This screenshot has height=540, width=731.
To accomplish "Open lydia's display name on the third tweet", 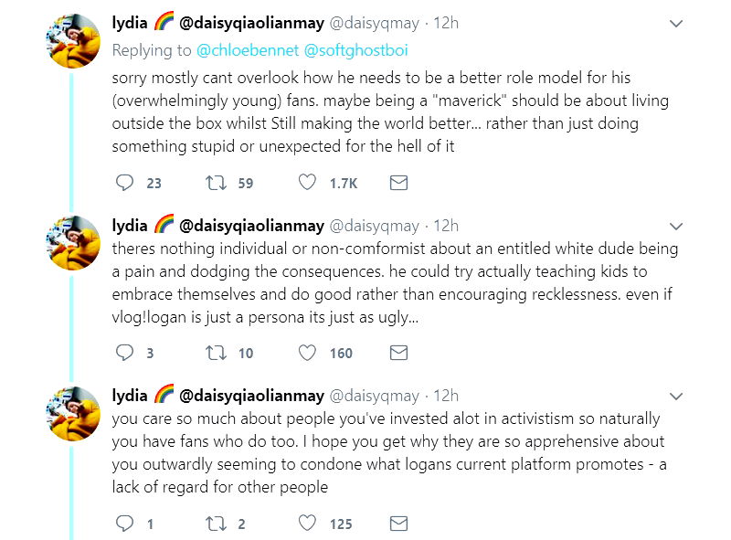I will click(x=130, y=395).
